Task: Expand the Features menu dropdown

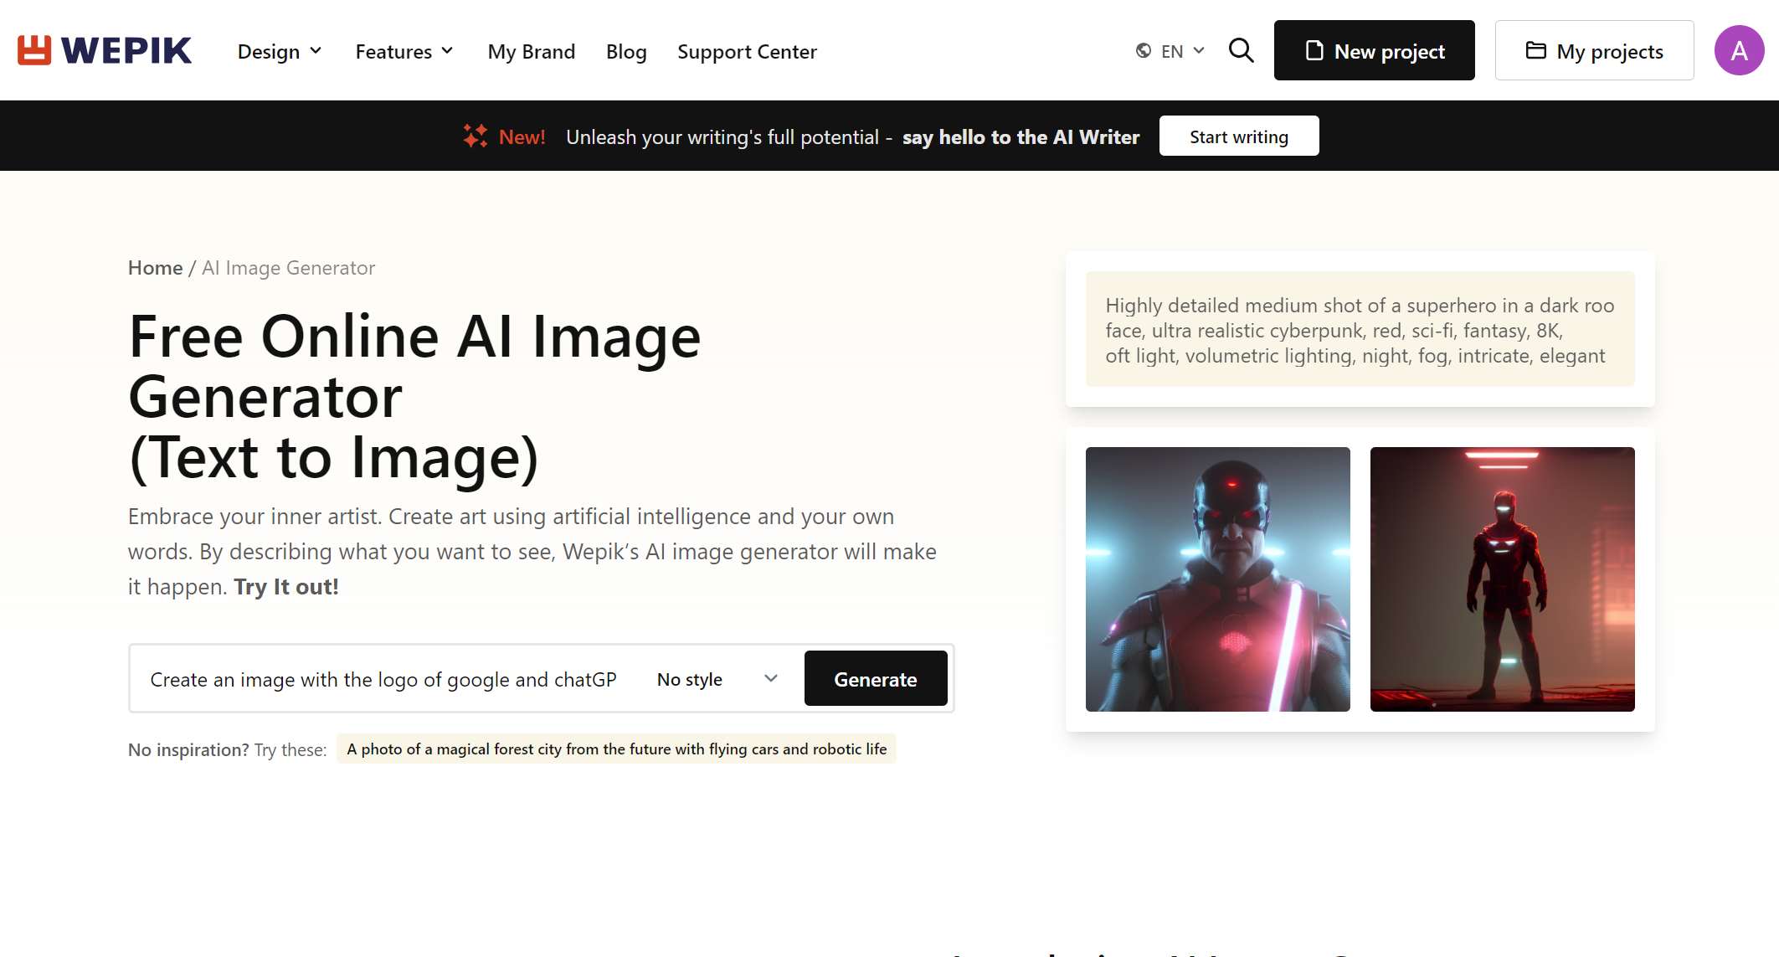Action: click(x=404, y=52)
